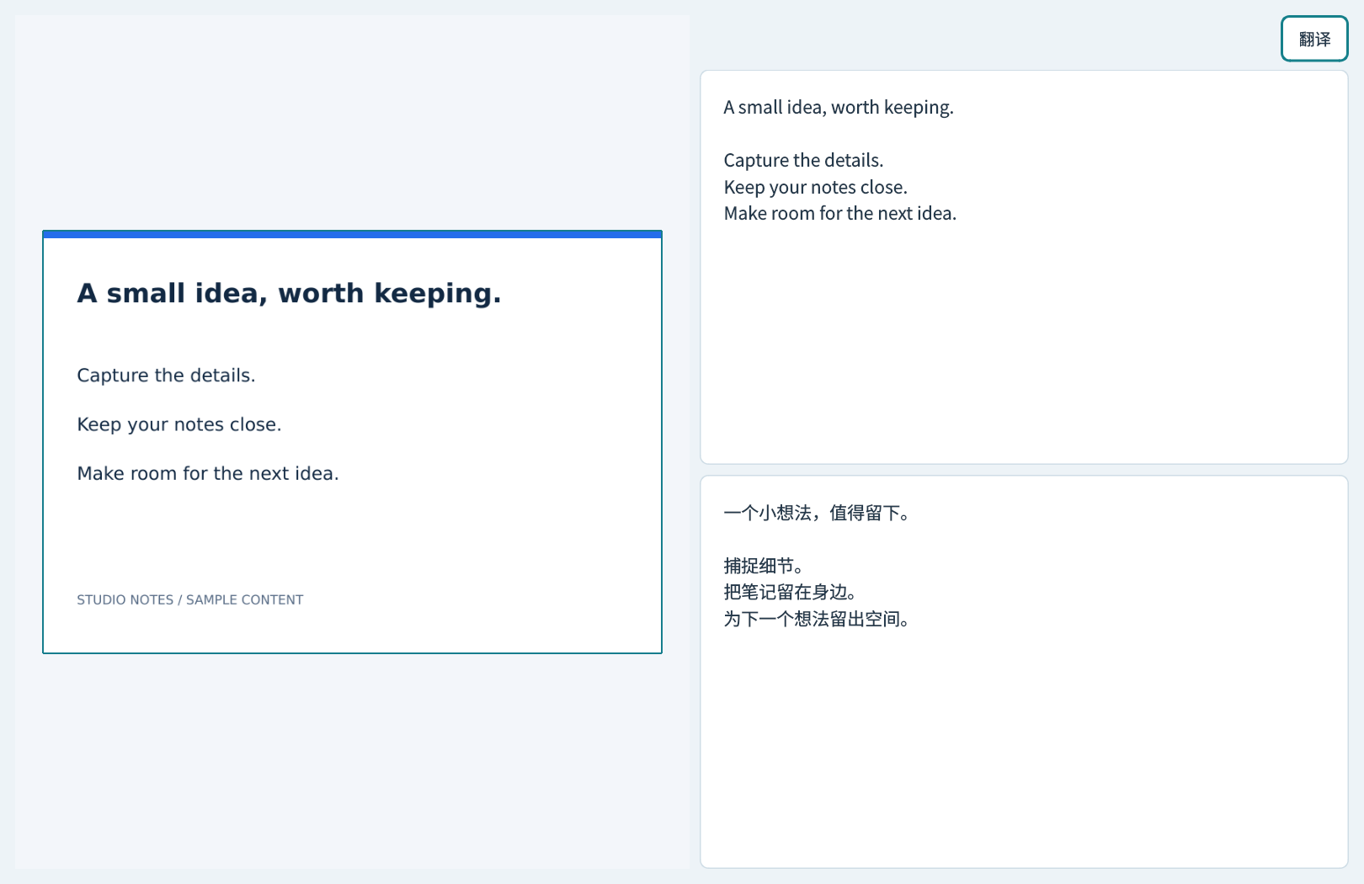Image resolution: width=1364 pixels, height=884 pixels.
Task: Select the slide preview card
Action: 352,442
